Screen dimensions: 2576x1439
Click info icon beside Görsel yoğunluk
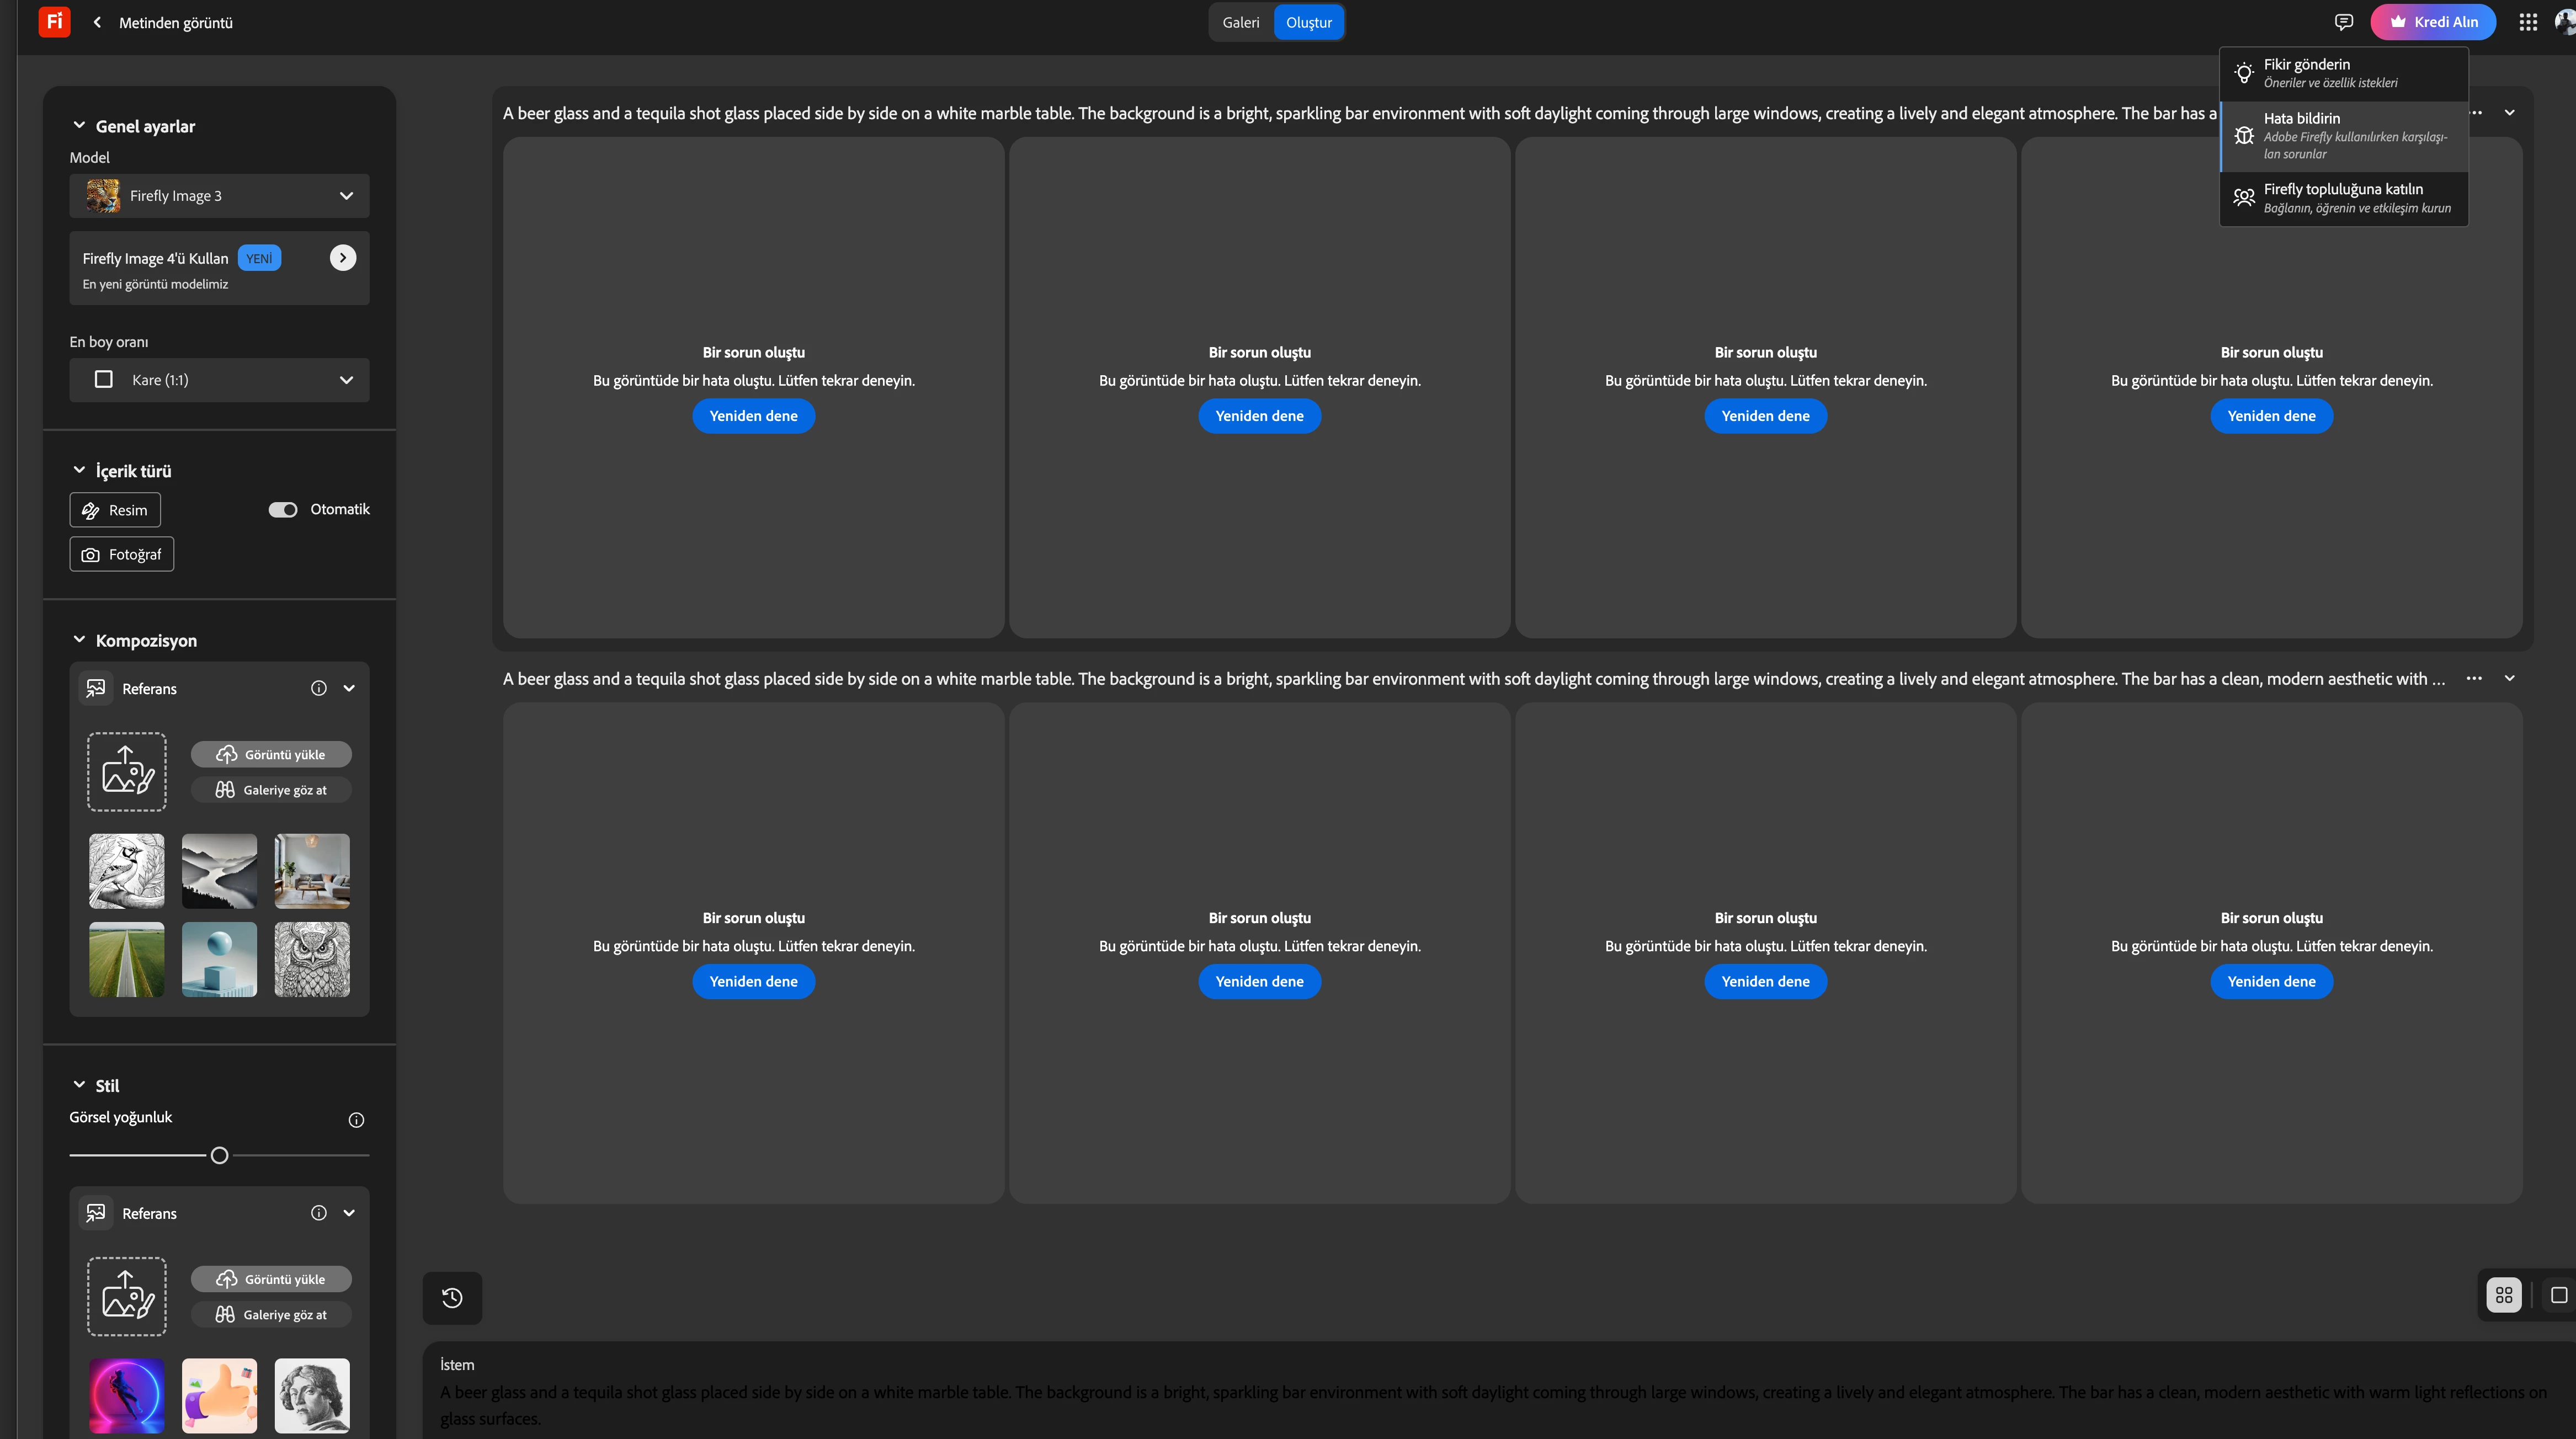[356, 1119]
